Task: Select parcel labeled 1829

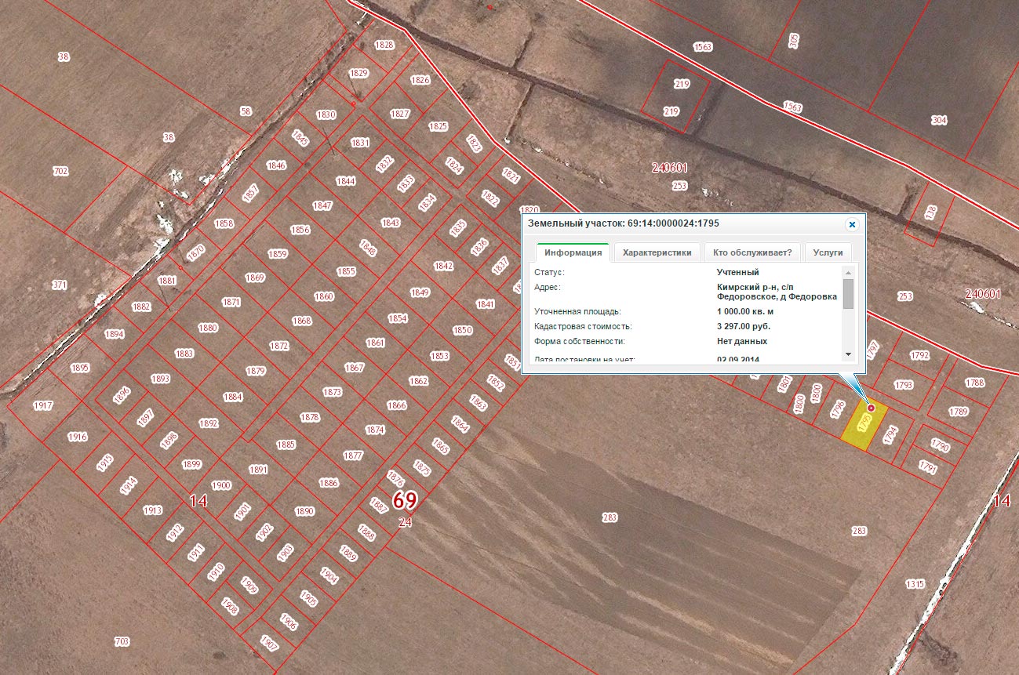Action: 358,73
